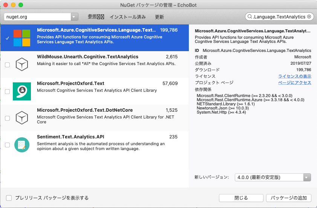The height and width of the screenshot is (208, 317).
Task: Enable プレリリース パッケージを表示する checkbox
Action: (x=9, y=198)
